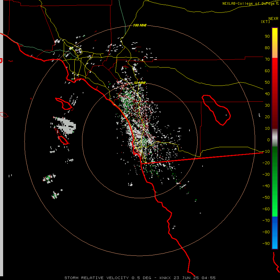Click the -90 value on the velocity scale

[266, 244]
